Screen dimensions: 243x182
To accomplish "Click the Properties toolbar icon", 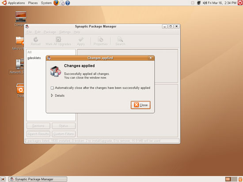I will click(x=100, y=41).
